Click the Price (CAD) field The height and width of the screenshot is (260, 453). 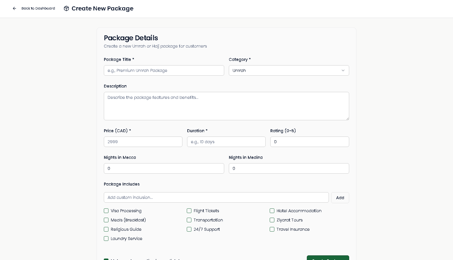[x=143, y=142]
